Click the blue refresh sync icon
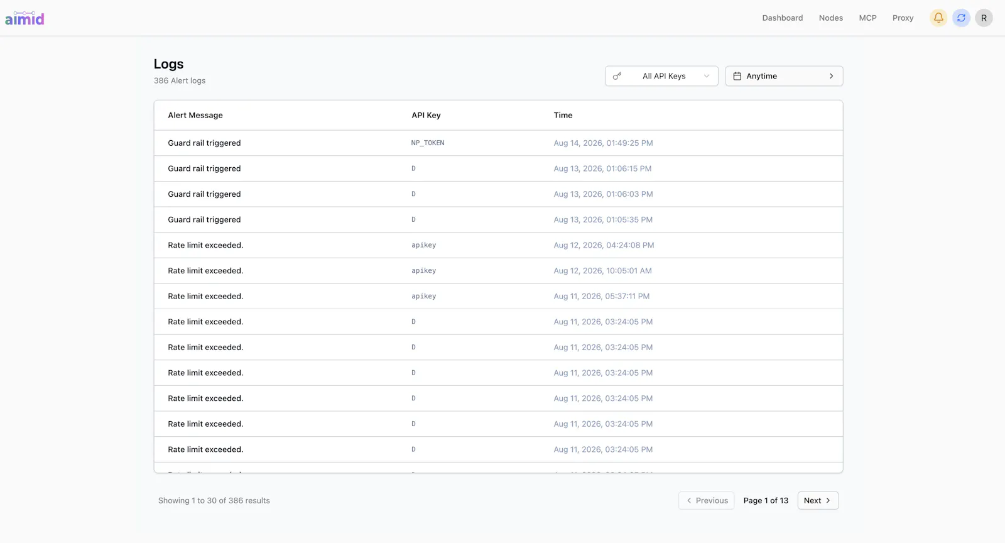 (961, 18)
